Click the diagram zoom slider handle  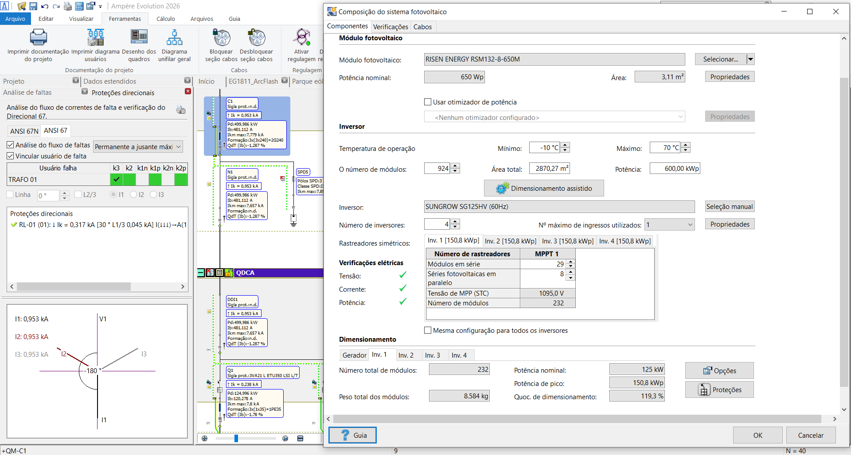(x=236, y=438)
